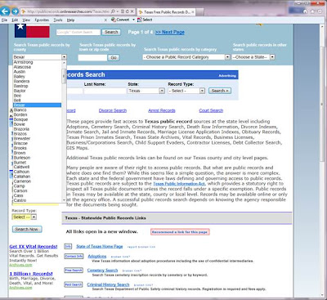Click the Contact Info badge beside Adoptions
Viewport: 327px width, 300px height.
click(x=74, y=256)
